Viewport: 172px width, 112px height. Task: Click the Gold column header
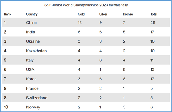81,14
